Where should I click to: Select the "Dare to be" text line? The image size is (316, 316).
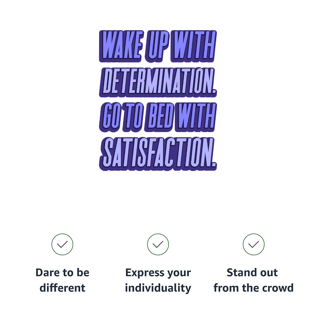(x=62, y=273)
